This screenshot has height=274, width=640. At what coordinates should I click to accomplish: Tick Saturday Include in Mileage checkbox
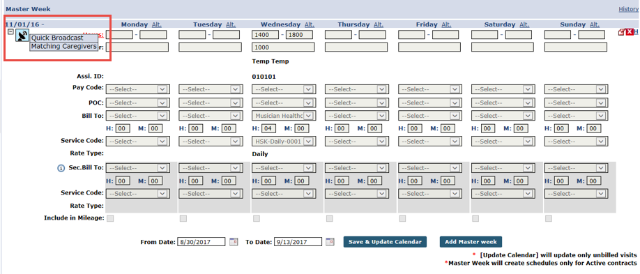475,218
